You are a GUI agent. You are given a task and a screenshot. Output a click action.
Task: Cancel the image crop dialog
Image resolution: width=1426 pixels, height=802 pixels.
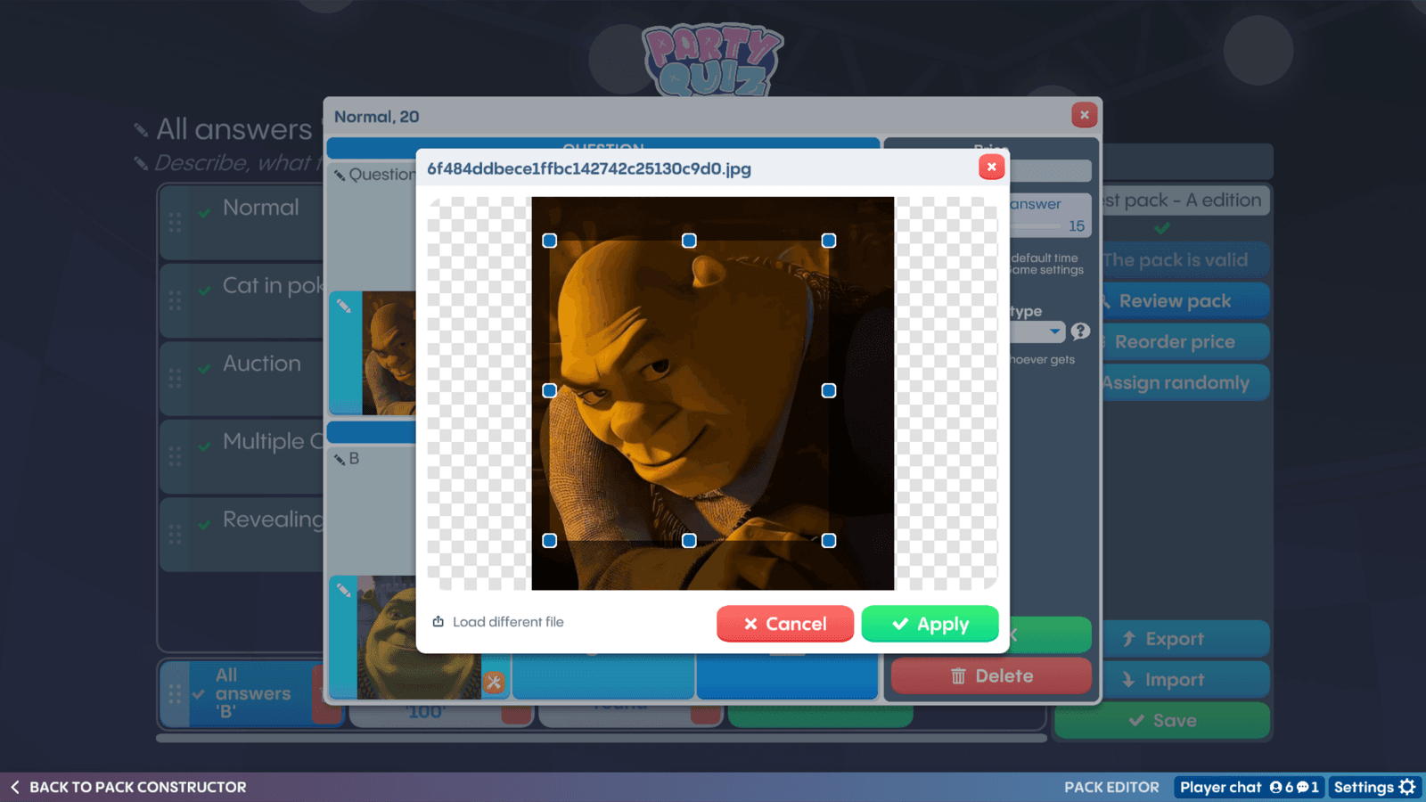(x=785, y=624)
